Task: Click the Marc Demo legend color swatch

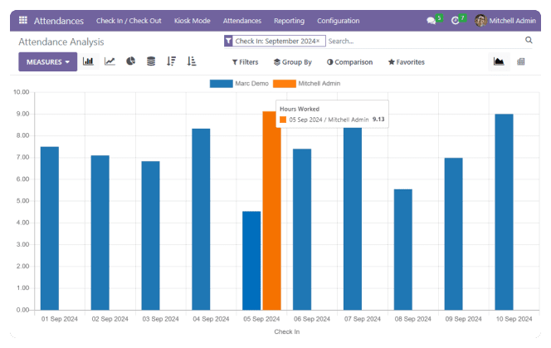Action: [221, 84]
